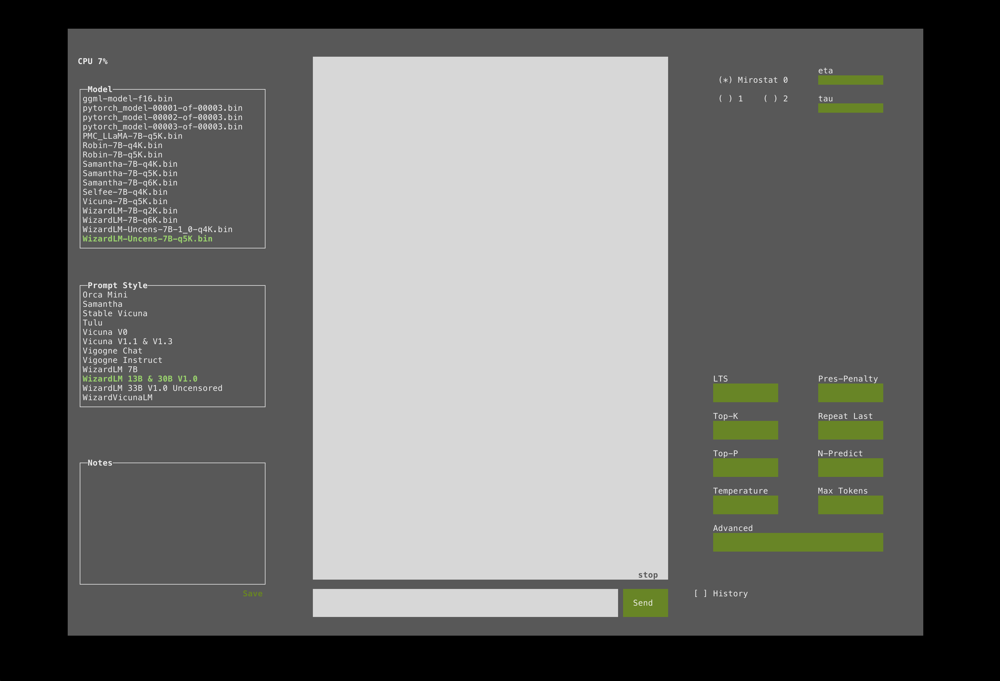This screenshot has height=681, width=1000.
Task: Click the message input box
Action: (465, 603)
